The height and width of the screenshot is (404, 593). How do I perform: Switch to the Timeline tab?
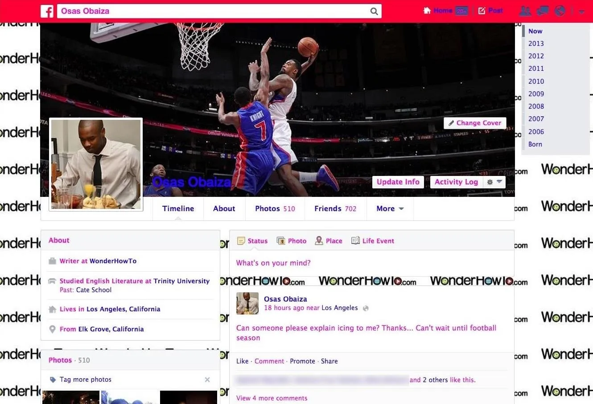(178, 208)
